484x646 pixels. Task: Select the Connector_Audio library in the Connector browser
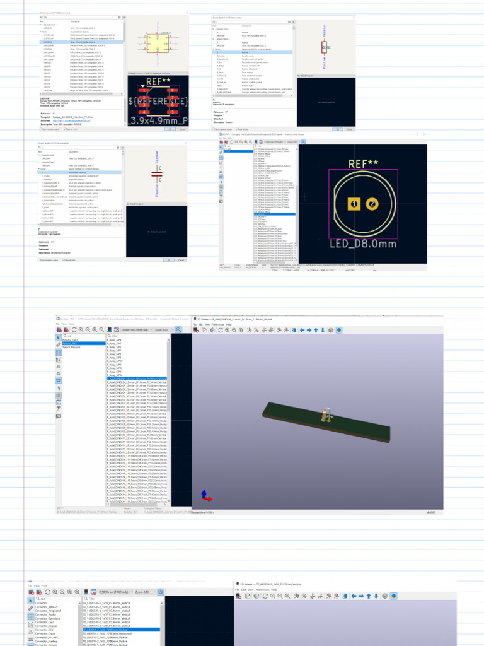(45, 614)
